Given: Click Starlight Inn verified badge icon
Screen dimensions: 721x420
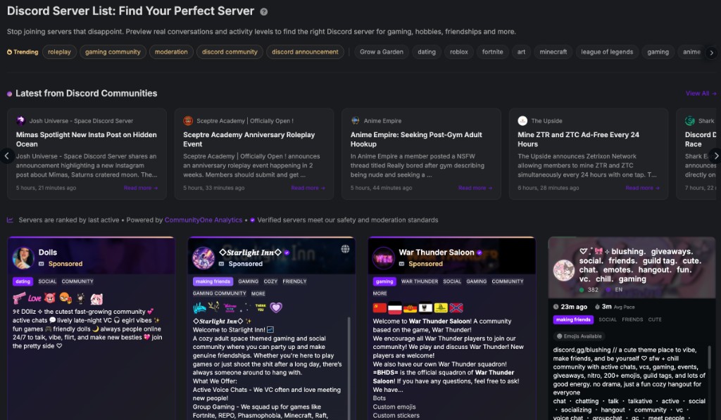Looking at the screenshot, I should pos(287,253).
